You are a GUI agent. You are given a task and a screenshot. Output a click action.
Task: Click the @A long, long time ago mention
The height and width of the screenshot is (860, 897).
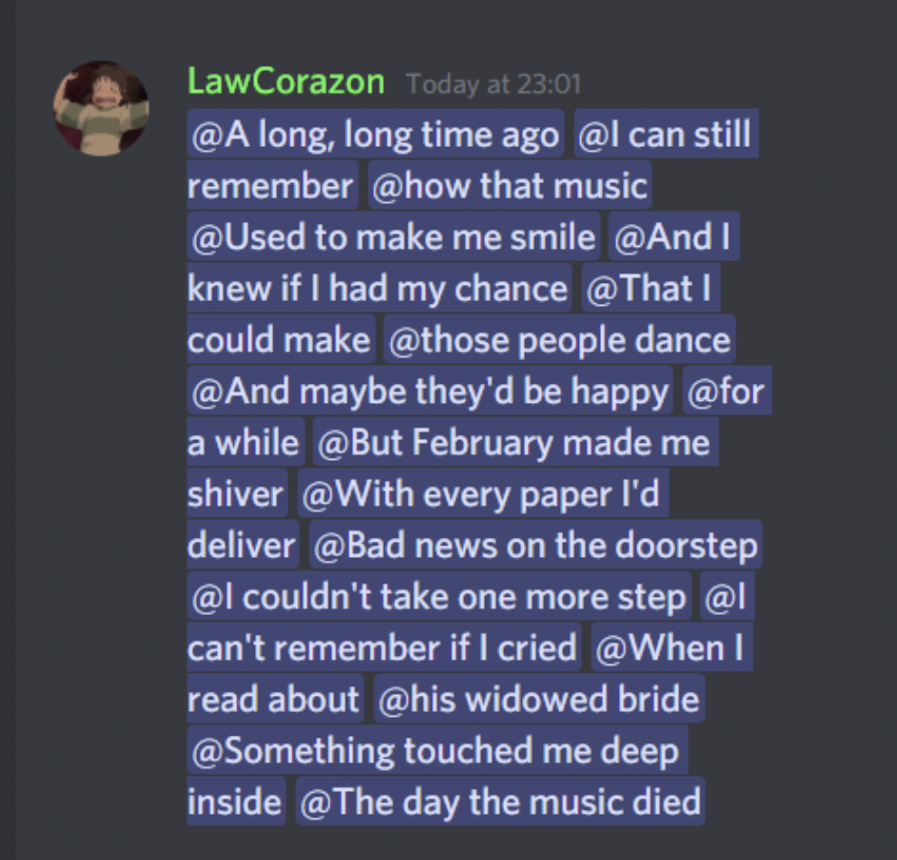tap(375, 133)
